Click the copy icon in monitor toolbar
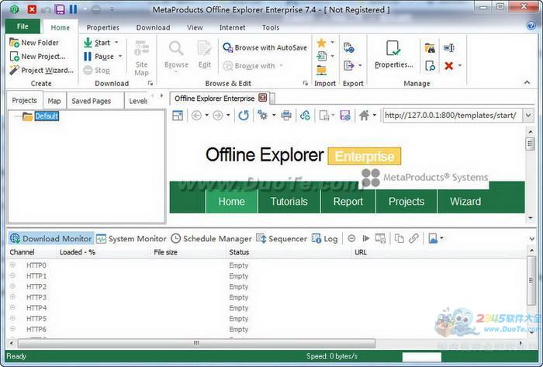Image resolution: width=543 pixels, height=367 pixels. coord(399,238)
